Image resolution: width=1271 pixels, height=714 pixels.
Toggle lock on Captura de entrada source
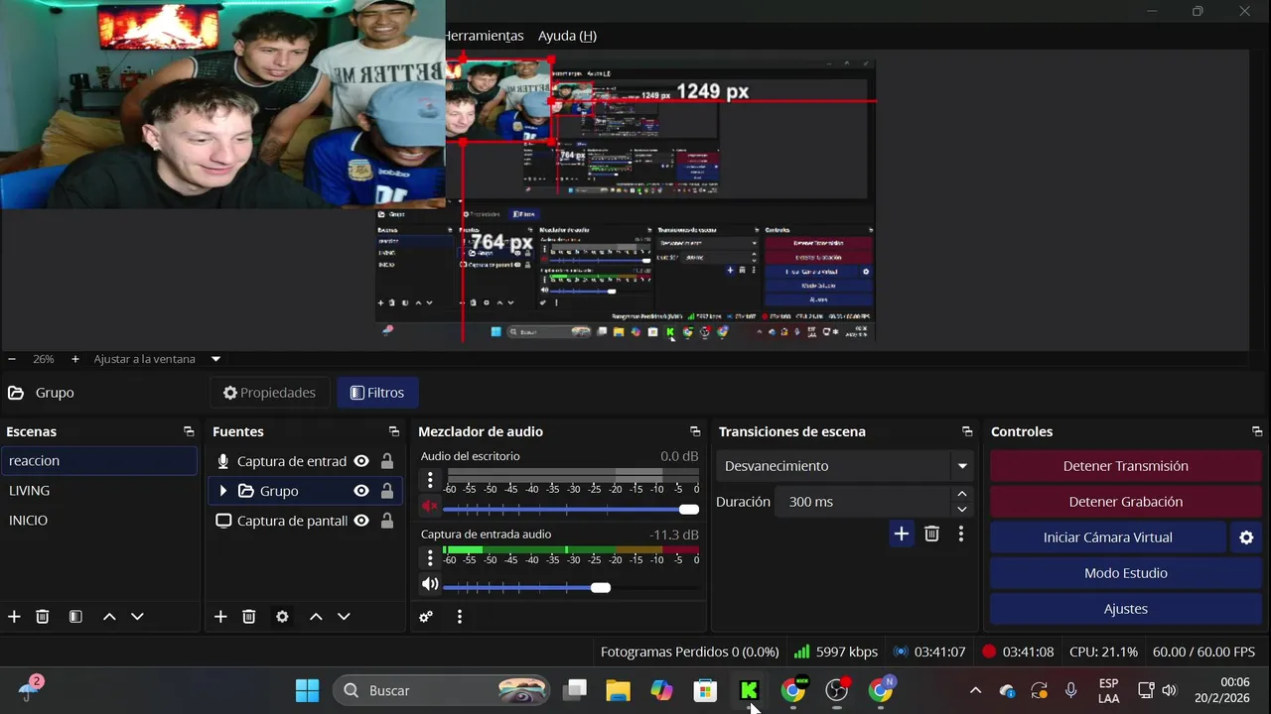click(387, 461)
